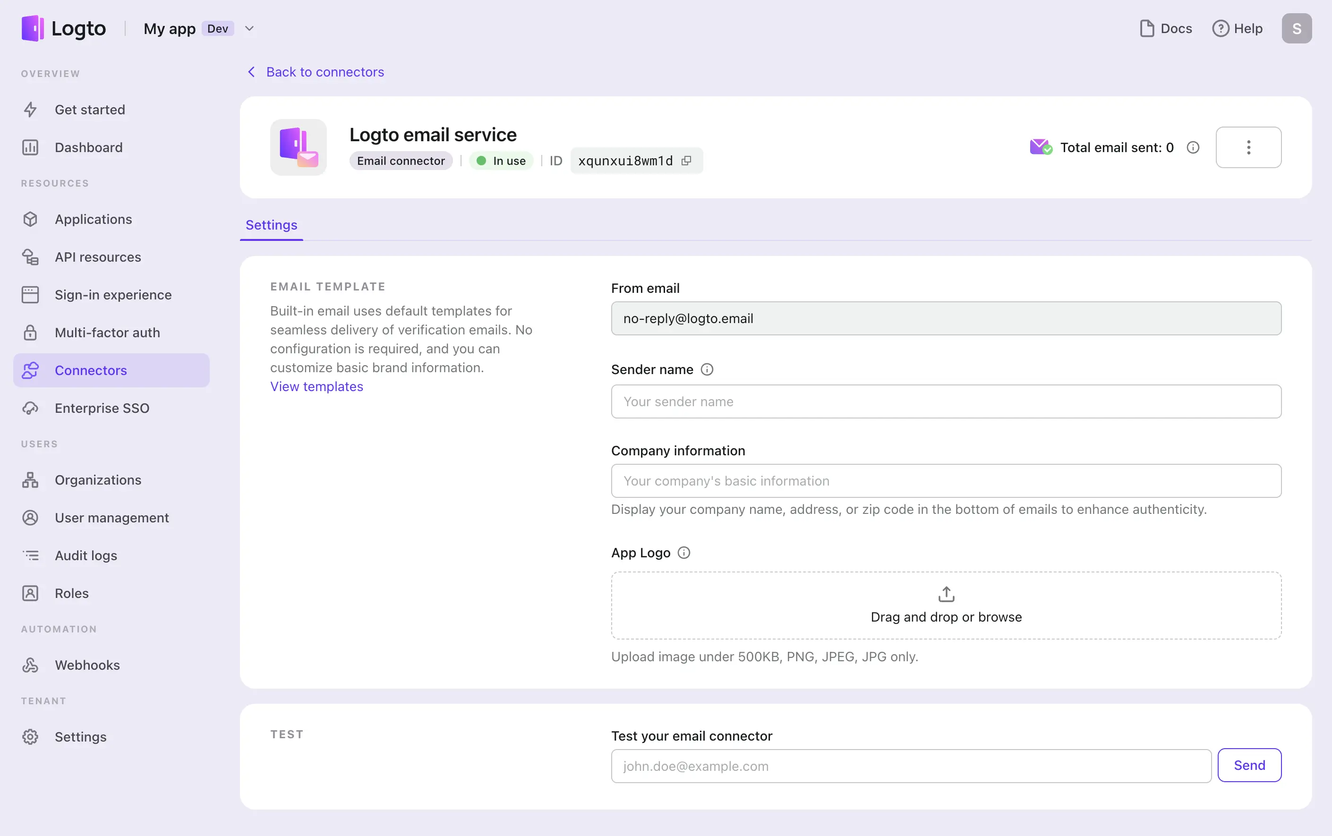Click the email sent envelope icon

point(1041,147)
